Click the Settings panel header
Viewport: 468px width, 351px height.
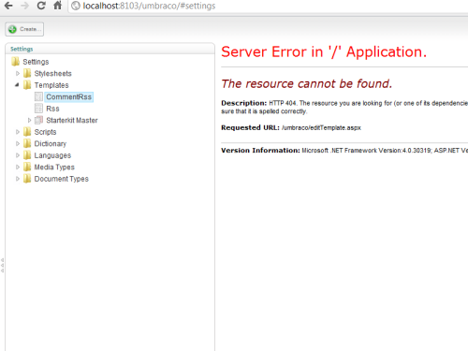coord(110,49)
